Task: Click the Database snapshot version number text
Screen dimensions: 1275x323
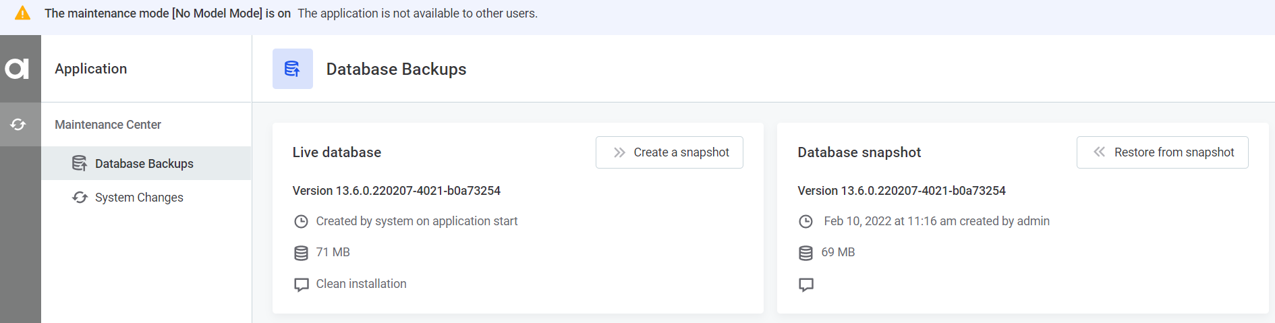Action: click(x=901, y=191)
